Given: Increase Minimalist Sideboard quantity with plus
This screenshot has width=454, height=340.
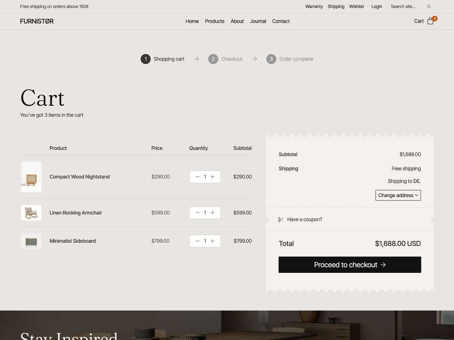Looking at the screenshot, I should point(213,241).
